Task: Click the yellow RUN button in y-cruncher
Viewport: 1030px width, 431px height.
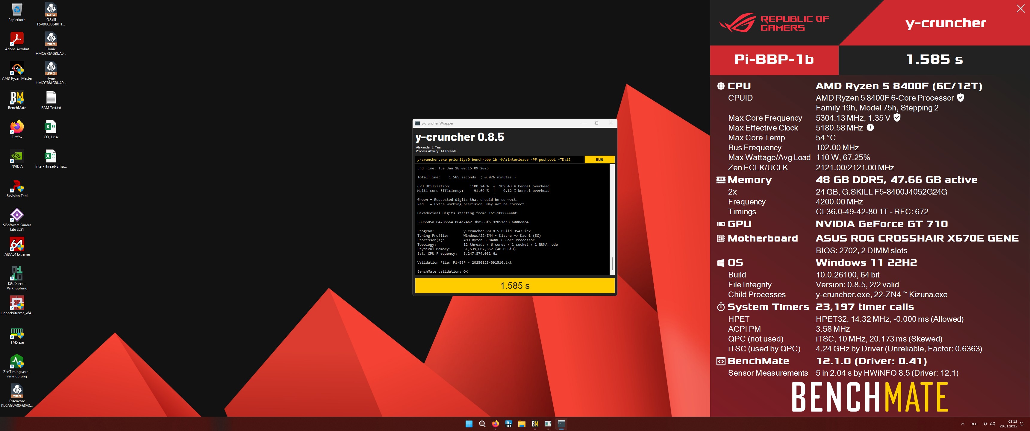Action: tap(599, 160)
